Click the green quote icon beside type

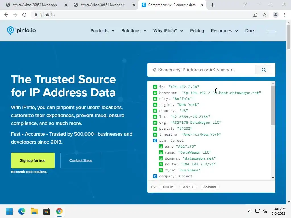tap(161, 170)
